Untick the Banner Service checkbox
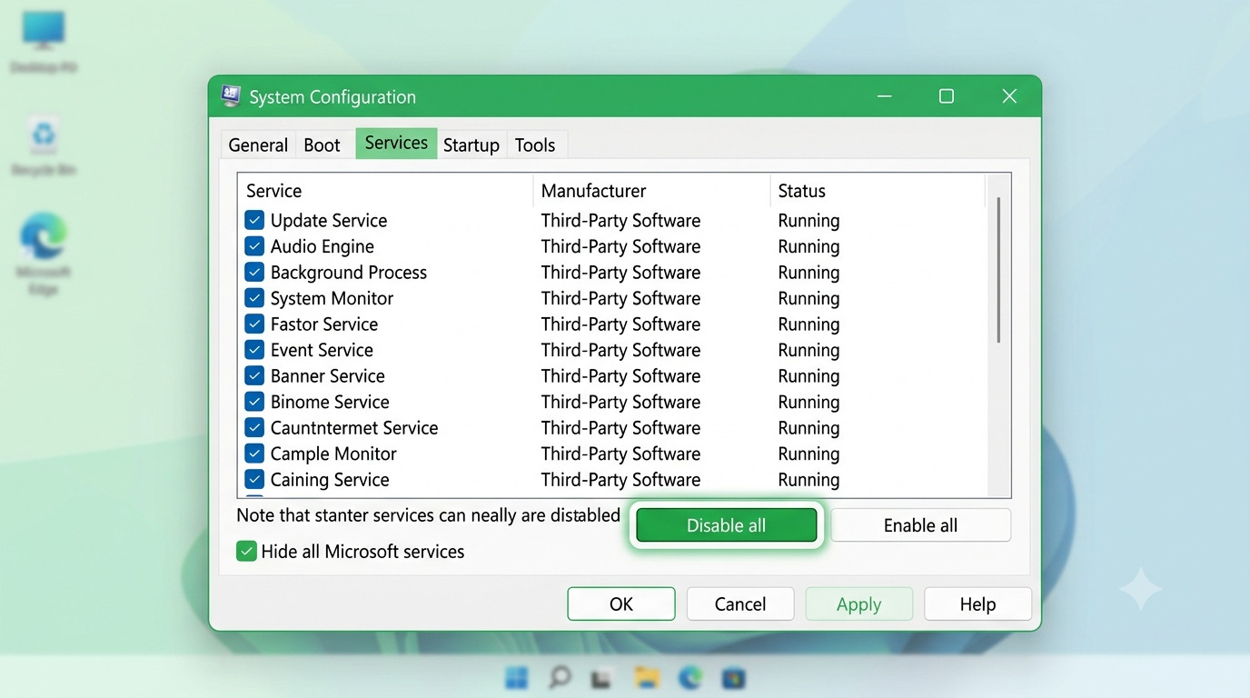1250x698 pixels. point(254,375)
